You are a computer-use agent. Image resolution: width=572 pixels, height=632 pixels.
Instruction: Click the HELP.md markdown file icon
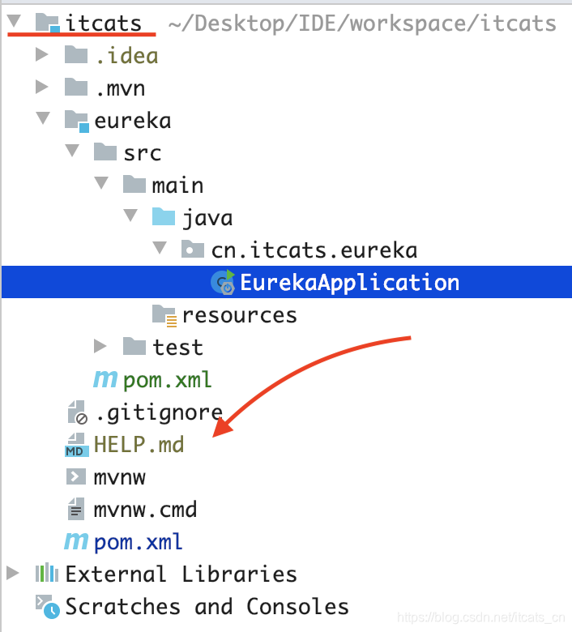[x=77, y=445]
